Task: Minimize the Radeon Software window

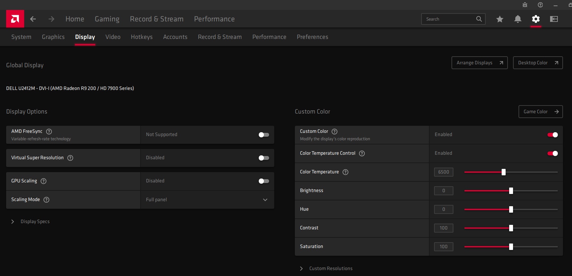Action: [556, 5]
